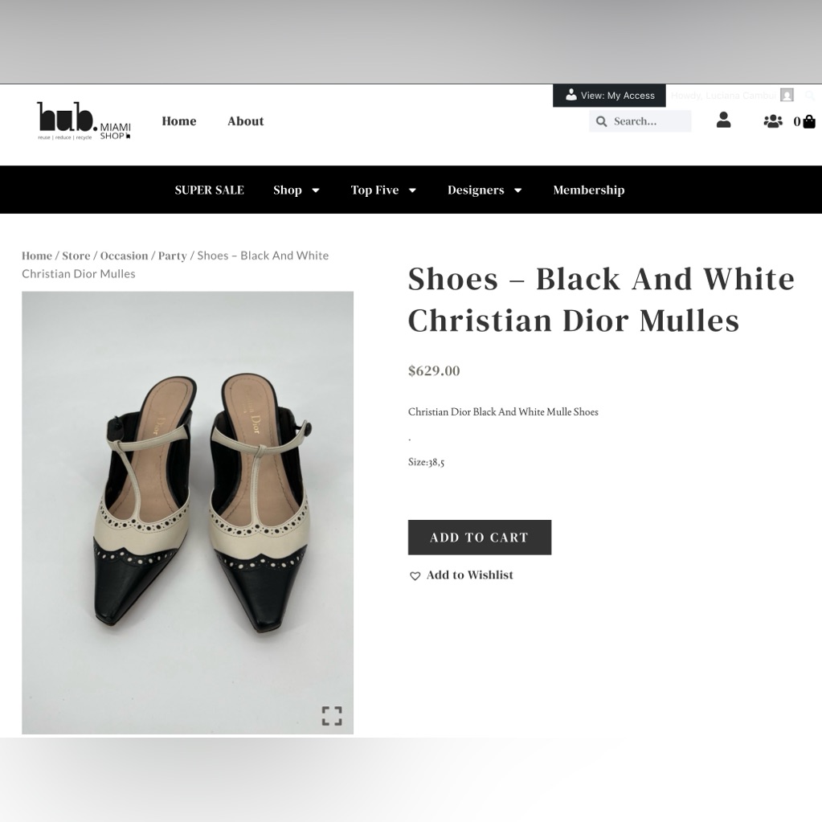This screenshot has height=822, width=822.
Task: Expand the Top Five dropdown
Action: coord(383,190)
